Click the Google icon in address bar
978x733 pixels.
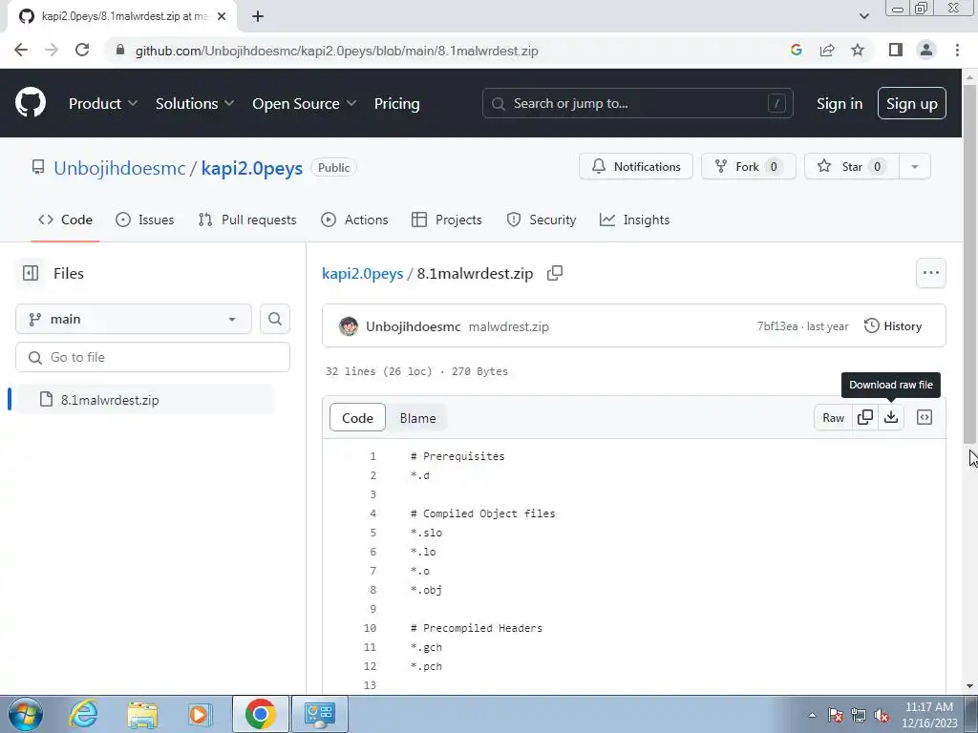(x=796, y=51)
